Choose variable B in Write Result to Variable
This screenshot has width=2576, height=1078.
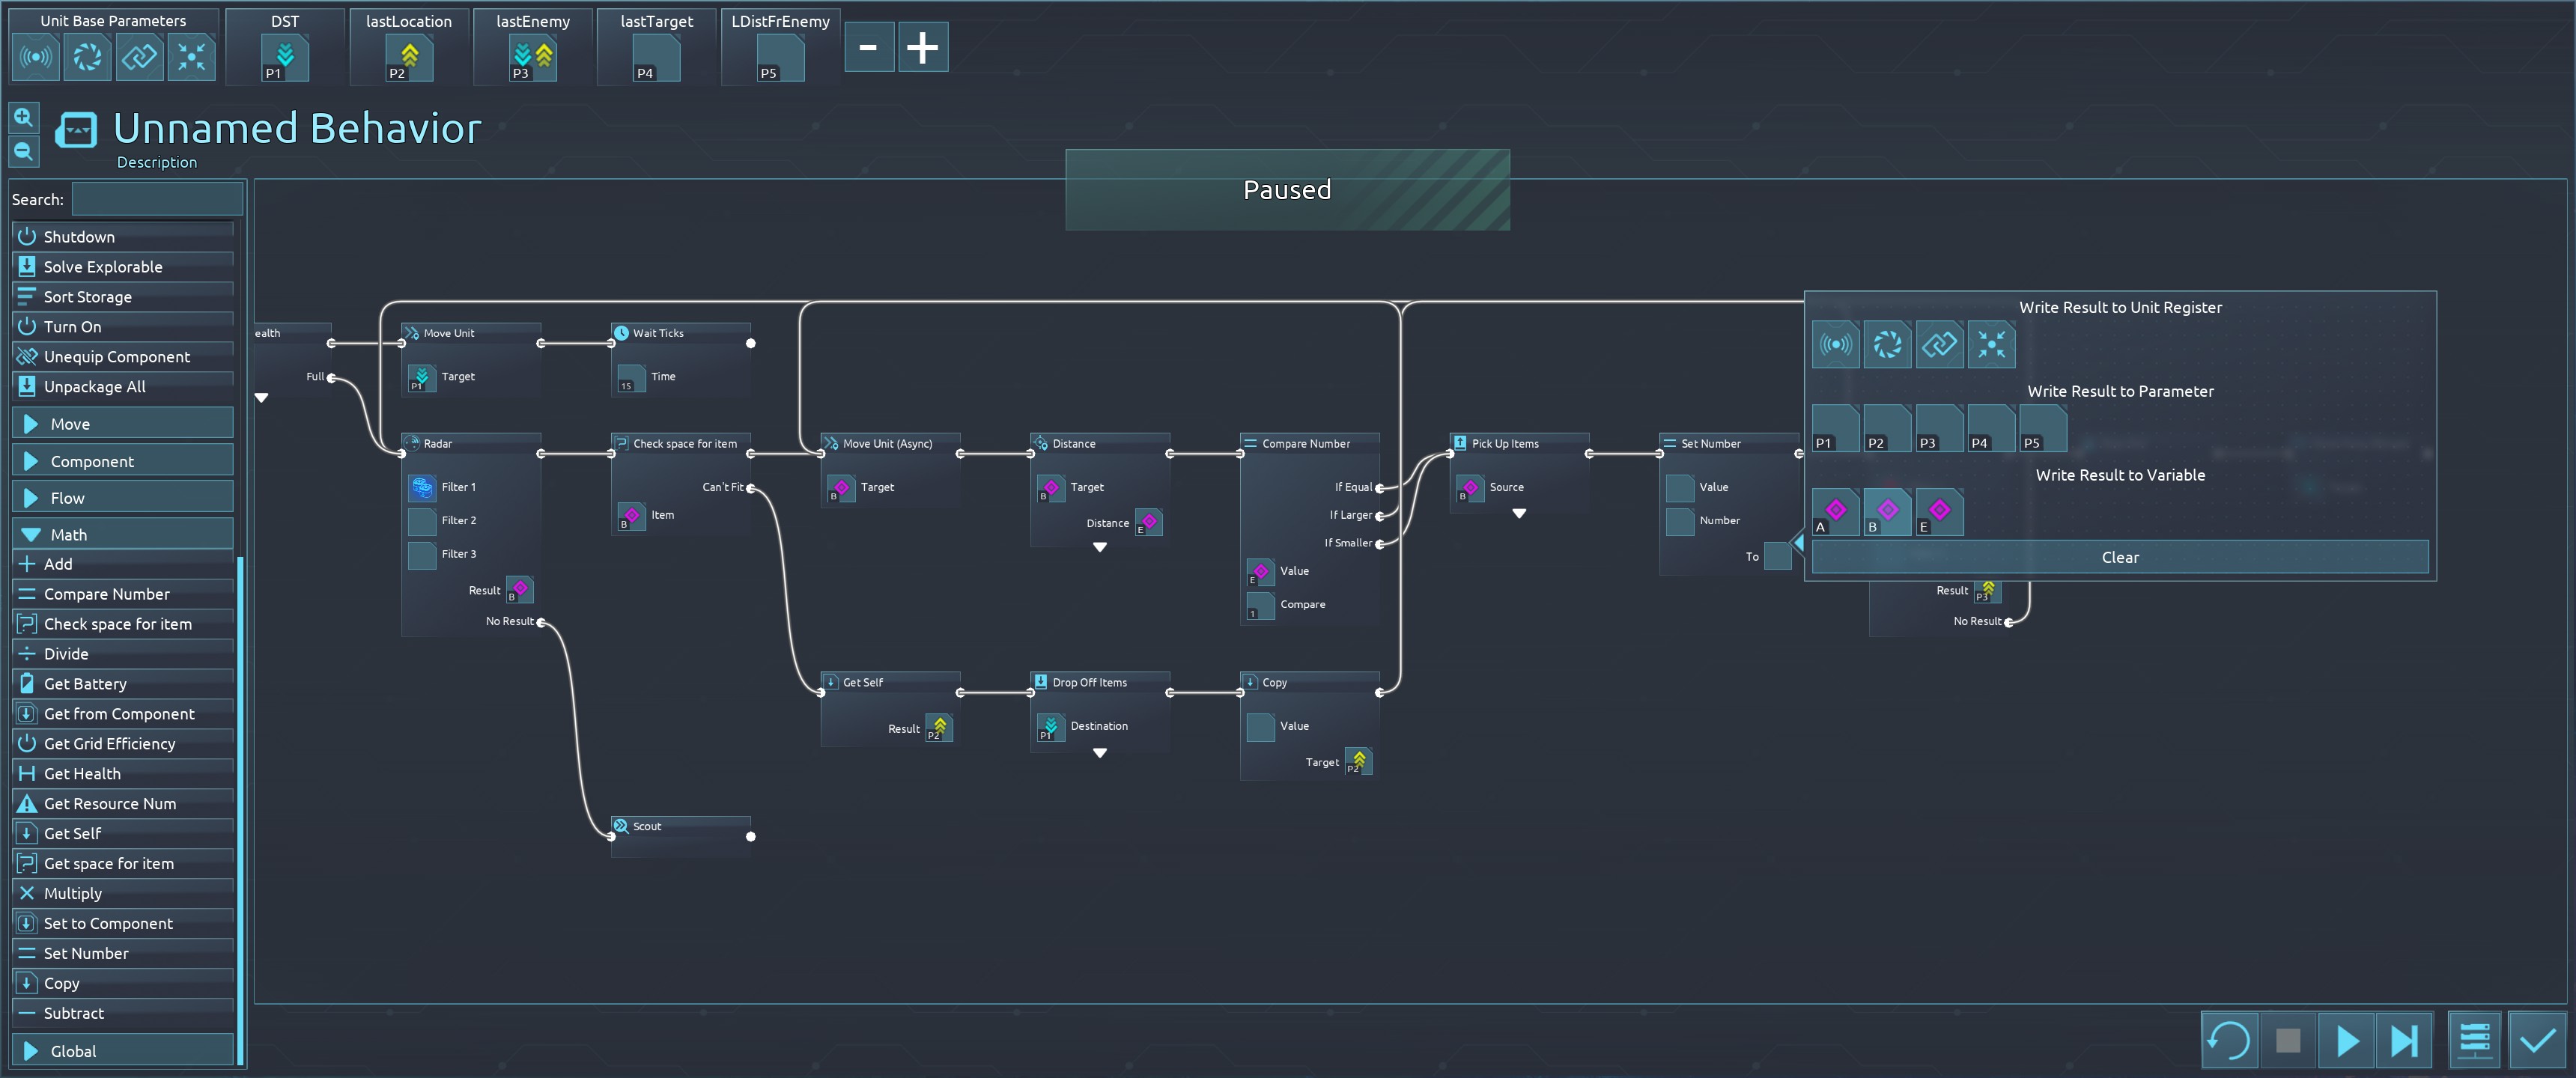click(x=1887, y=512)
